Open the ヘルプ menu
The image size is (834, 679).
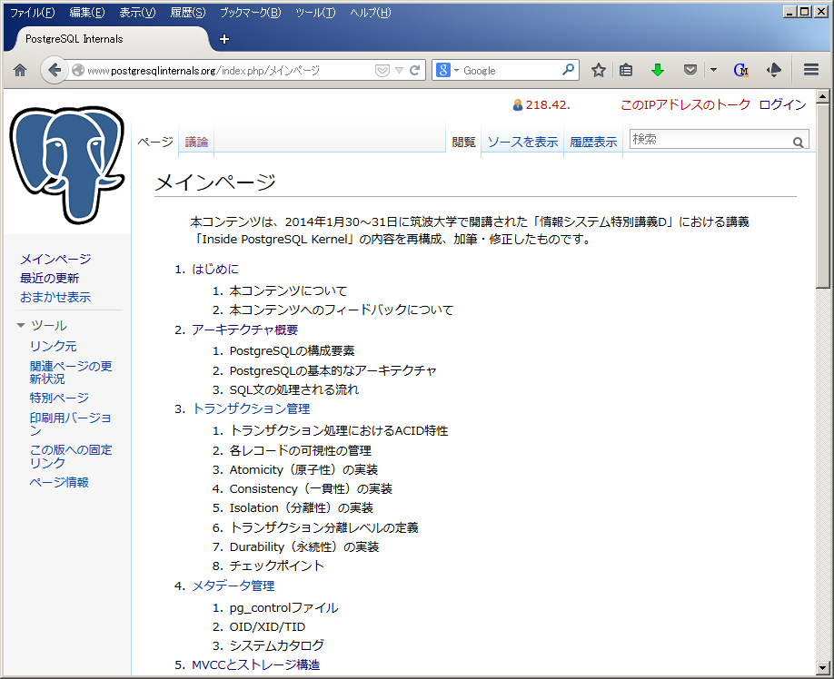pos(370,13)
